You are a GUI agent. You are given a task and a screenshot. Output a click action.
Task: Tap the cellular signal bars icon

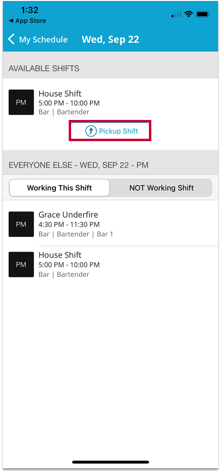click(176, 14)
